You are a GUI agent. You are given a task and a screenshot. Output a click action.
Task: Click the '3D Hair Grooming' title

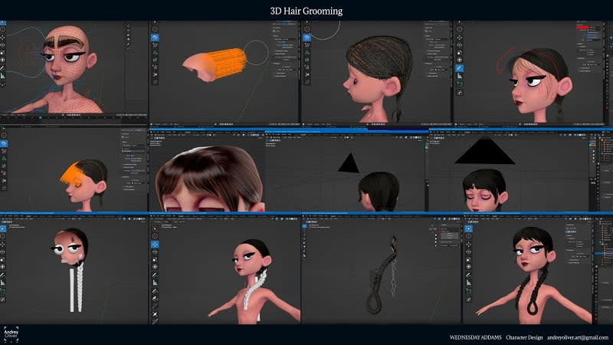[306, 11]
